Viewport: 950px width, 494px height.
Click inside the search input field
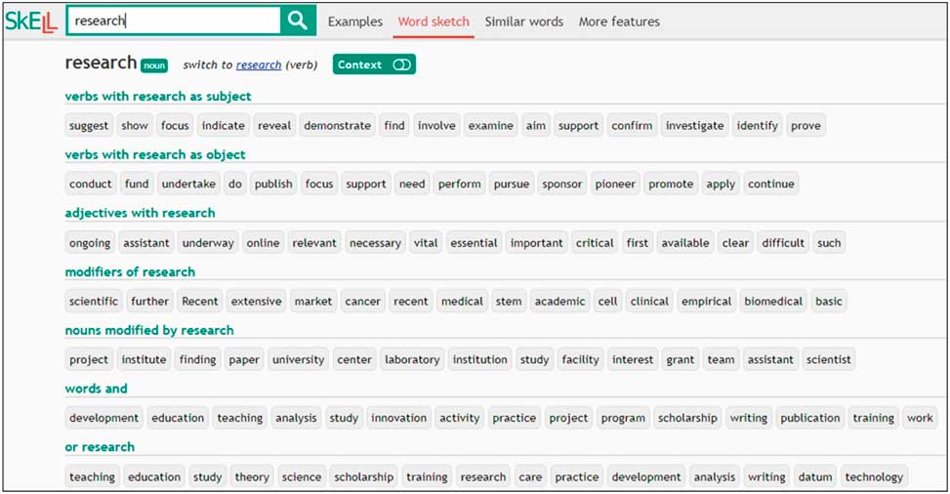[174, 21]
